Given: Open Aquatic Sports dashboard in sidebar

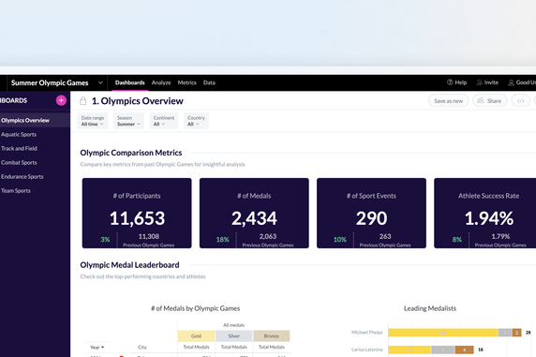Looking at the screenshot, I should click(19, 134).
